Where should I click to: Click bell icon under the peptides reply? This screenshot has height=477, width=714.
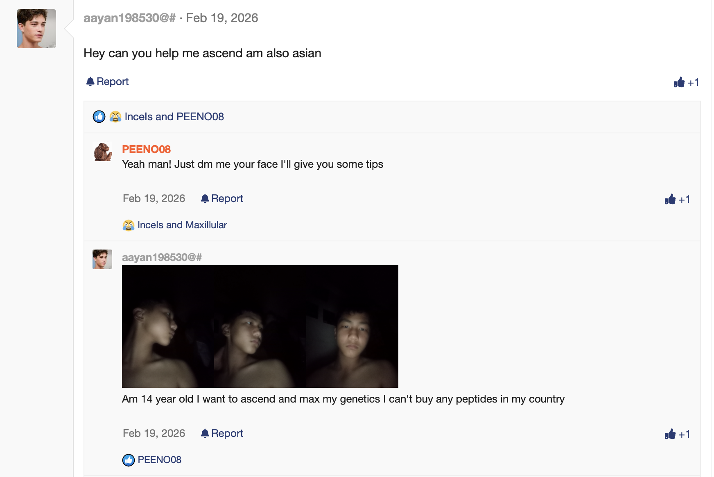click(205, 433)
